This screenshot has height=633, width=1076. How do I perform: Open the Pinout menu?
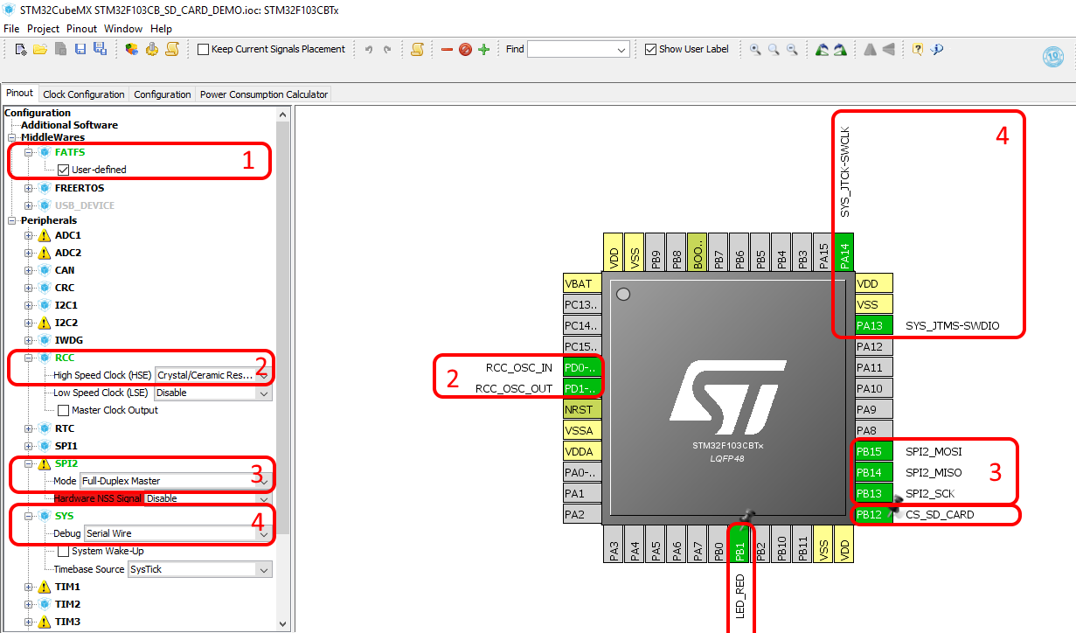[80, 28]
